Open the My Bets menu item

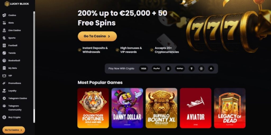[13, 68]
